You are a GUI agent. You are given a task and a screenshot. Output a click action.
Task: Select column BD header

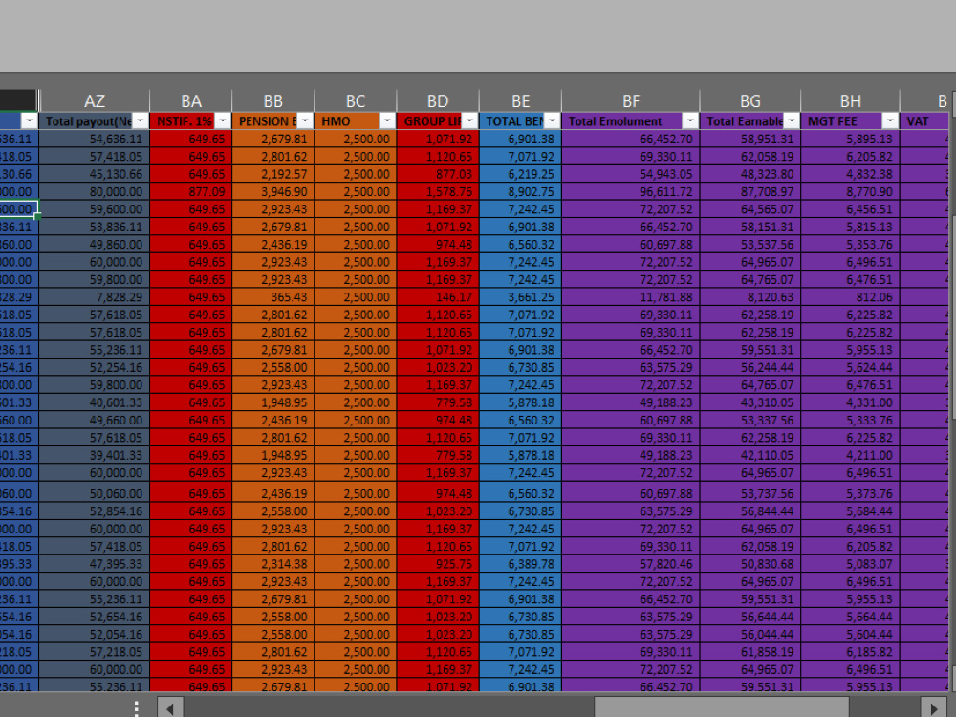438,100
